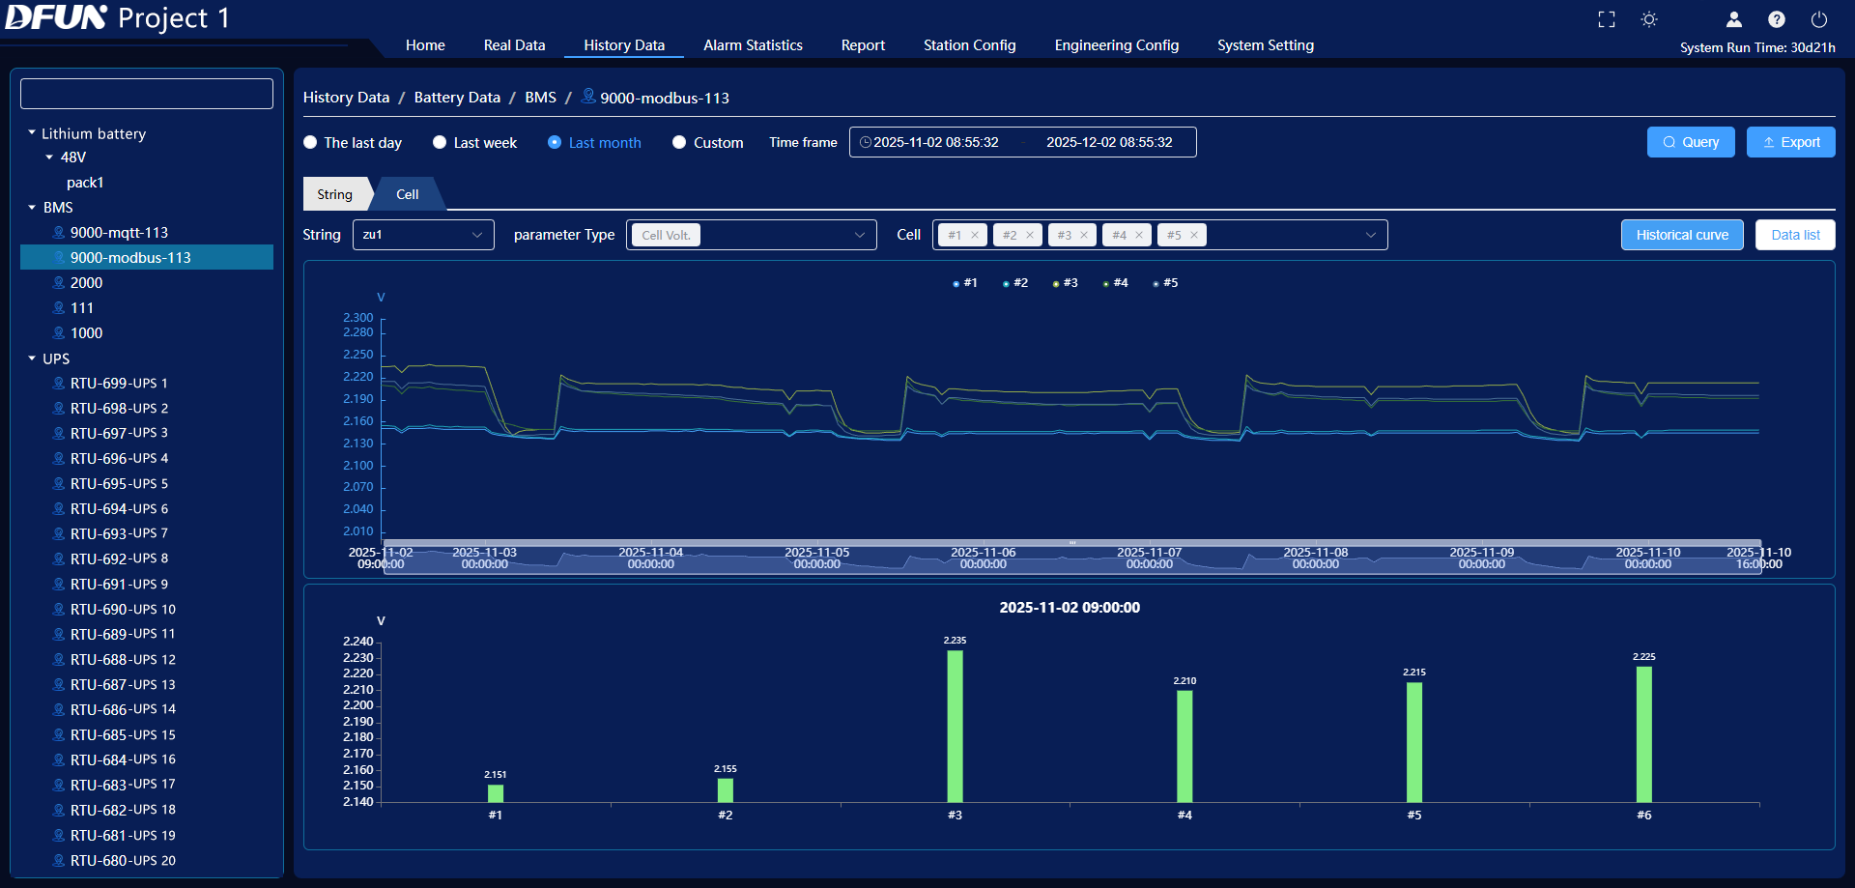Screen dimensions: 1855x888
Task: Click device icon beside RTU-699-UPS 1
Action: 59,383
